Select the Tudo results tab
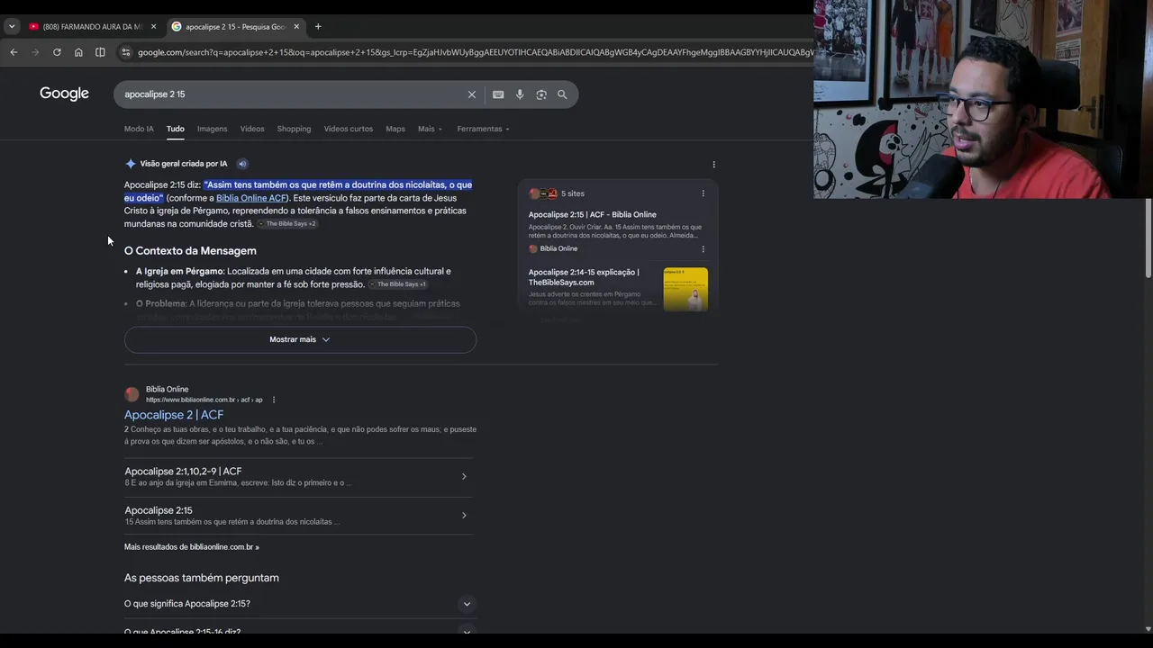 [176, 129]
